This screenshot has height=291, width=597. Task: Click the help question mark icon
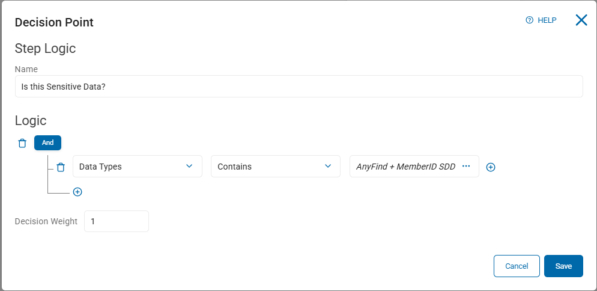click(x=530, y=20)
